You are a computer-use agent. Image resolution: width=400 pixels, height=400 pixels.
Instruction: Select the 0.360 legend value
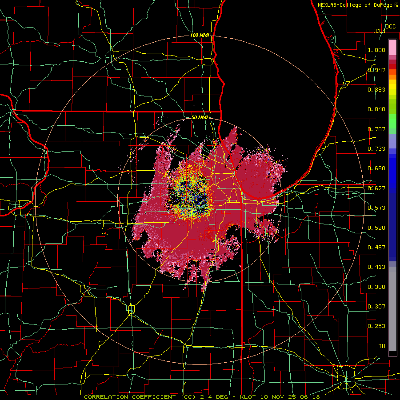click(x=376, y=287)
